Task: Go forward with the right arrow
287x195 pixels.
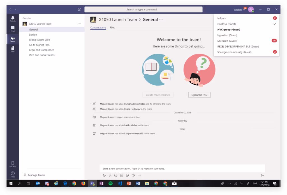Action: point(15,9)
